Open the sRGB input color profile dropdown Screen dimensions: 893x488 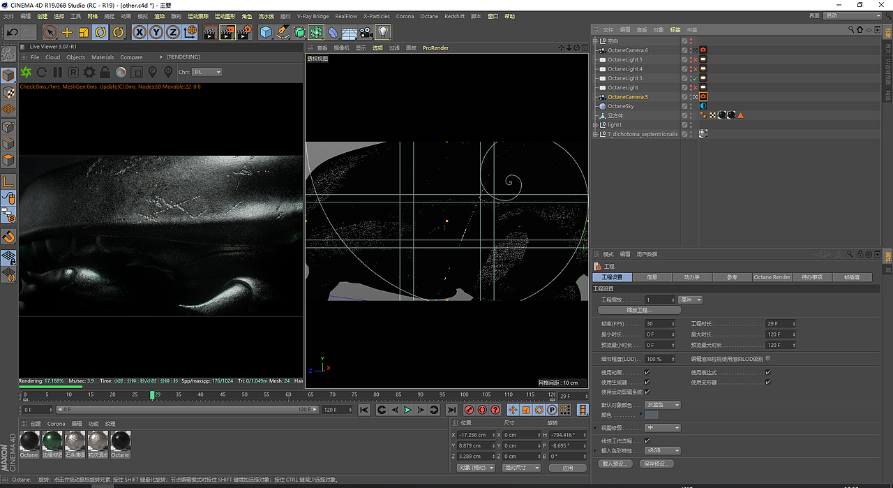pos(662,451)
